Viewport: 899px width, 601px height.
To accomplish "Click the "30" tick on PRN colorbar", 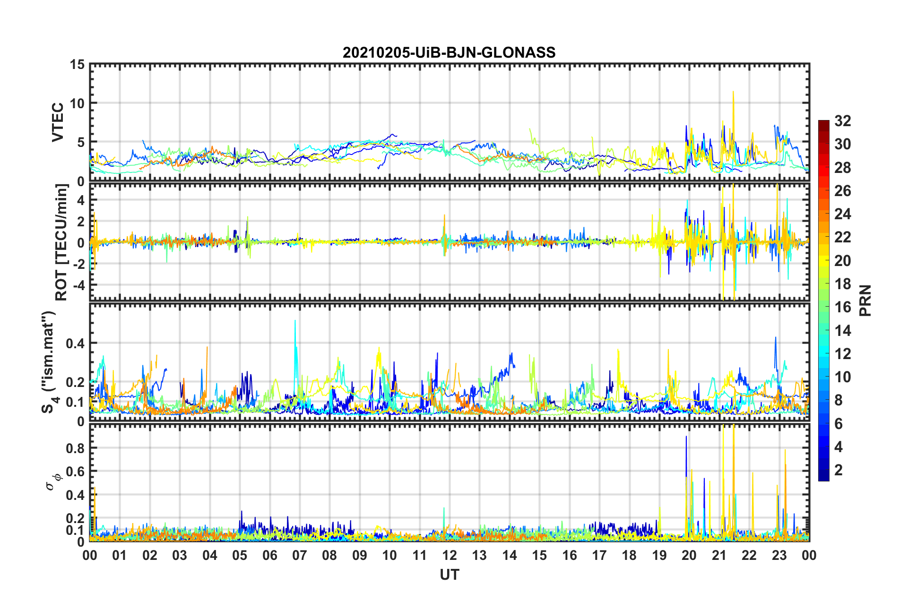I will click(x=843, y=144).
